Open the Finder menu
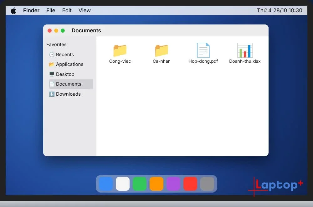 31,10
